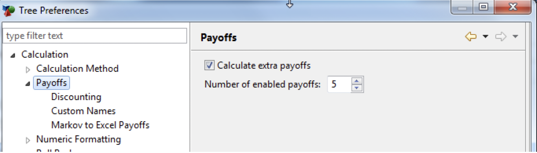Increase number of enabled payoffs
The width and height of the screenshot is (537, 153).
point(357,81)
